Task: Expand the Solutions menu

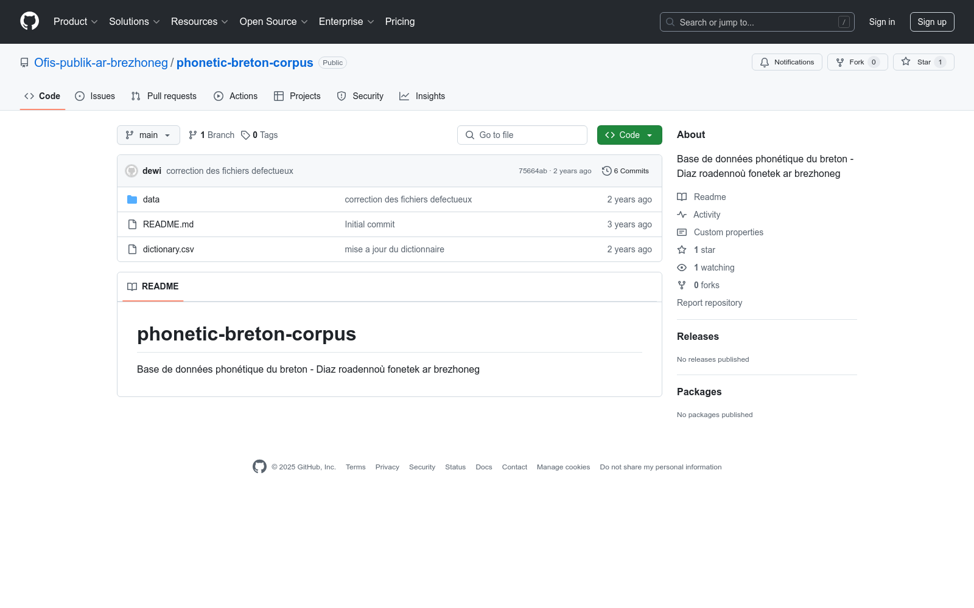Action: click(x=135, y=21)
